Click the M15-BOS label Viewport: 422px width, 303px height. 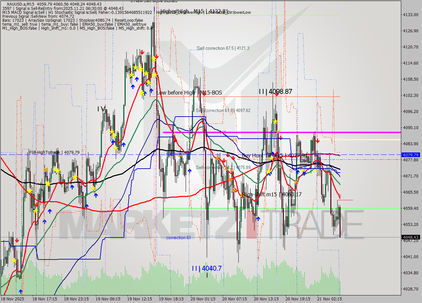[211, 93]
